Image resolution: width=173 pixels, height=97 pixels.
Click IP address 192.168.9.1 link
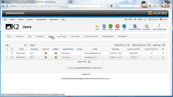(134, 53)
